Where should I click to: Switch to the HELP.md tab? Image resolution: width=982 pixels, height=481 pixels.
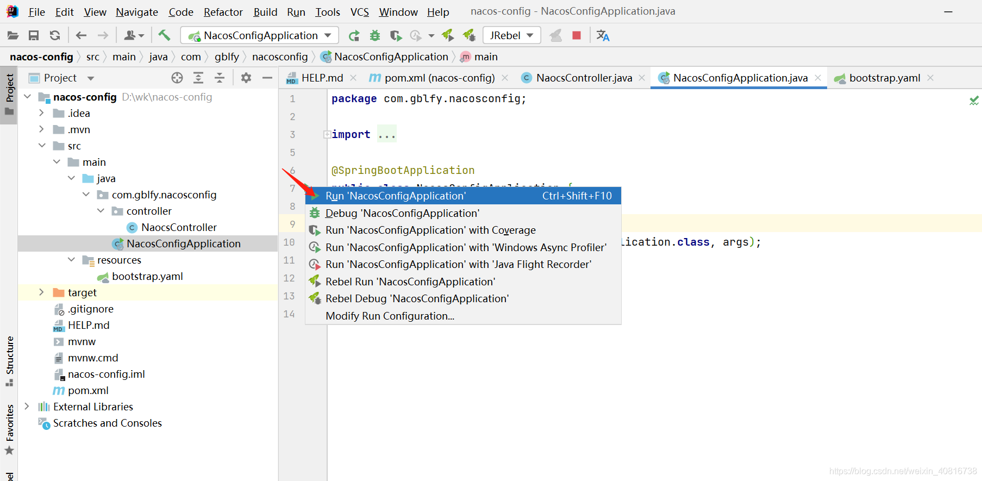tap(322, 78)
